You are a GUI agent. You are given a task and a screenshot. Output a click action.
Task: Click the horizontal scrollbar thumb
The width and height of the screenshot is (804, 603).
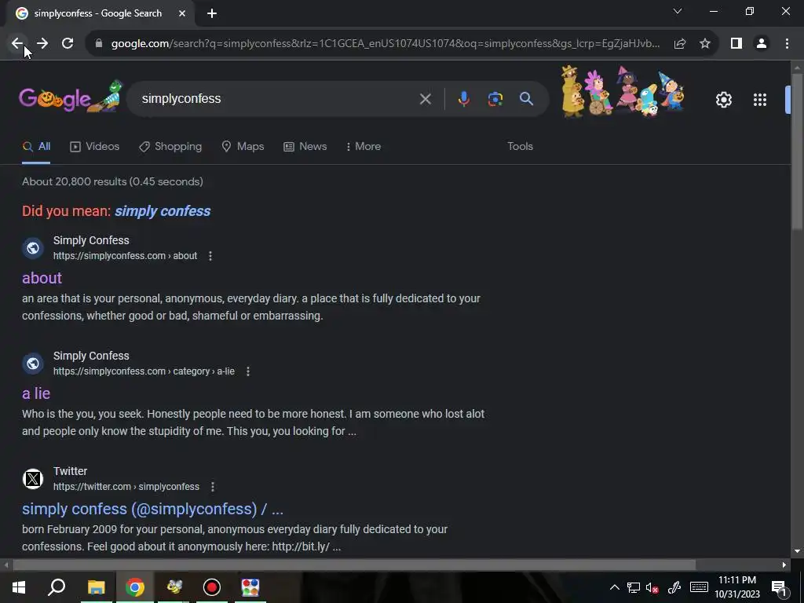click(354, 565)
